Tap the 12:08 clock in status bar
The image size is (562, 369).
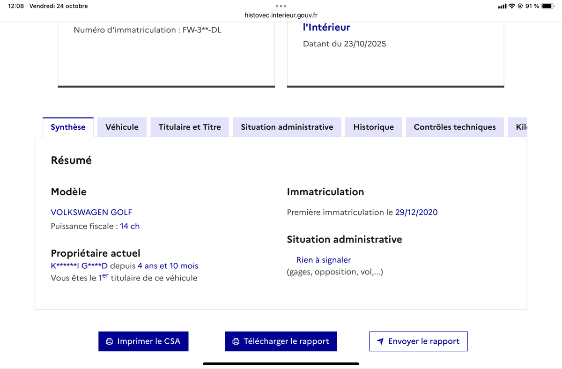pyautogui.click(x=16, y=6)
